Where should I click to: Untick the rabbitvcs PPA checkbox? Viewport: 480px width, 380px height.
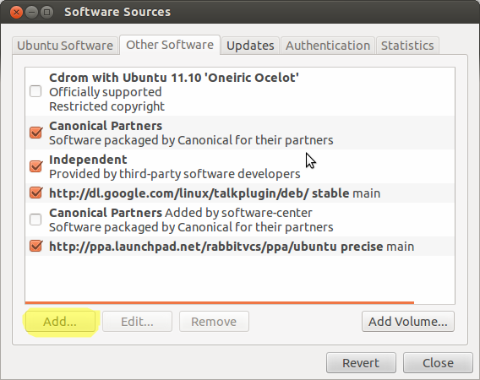pyautogui.click(x=35, y=246)
